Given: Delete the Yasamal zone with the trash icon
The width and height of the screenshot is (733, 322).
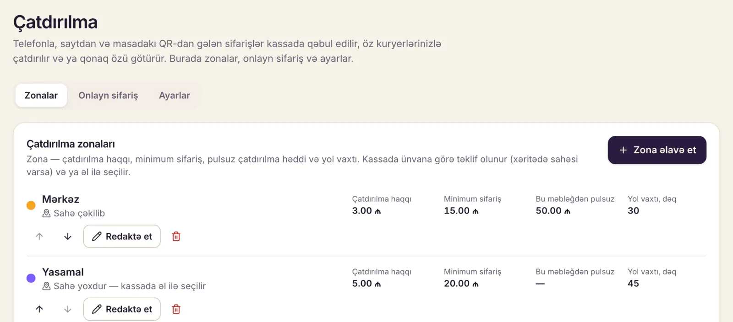Looking at the screenshot, I should click(176, 309).
